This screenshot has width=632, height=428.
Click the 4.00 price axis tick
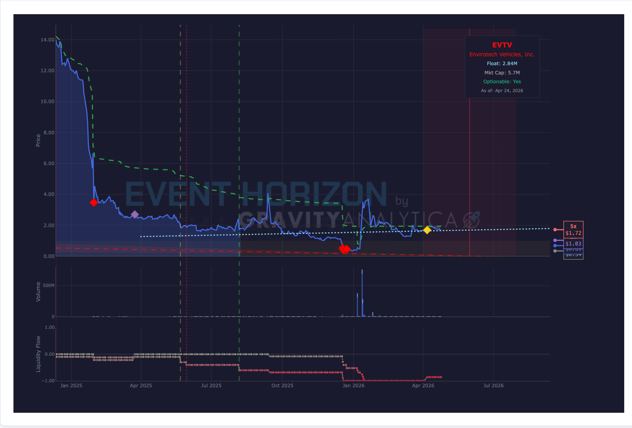tap(49, 194)
